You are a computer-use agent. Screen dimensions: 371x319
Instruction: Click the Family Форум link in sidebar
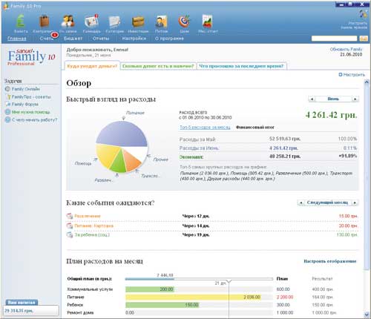[x=25, y=104]
